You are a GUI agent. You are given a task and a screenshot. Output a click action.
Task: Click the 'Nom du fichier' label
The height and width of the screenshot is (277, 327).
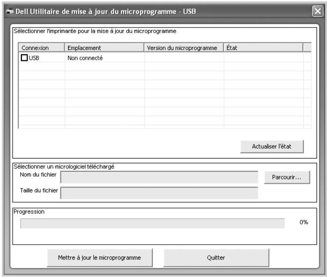coord(38,175)
